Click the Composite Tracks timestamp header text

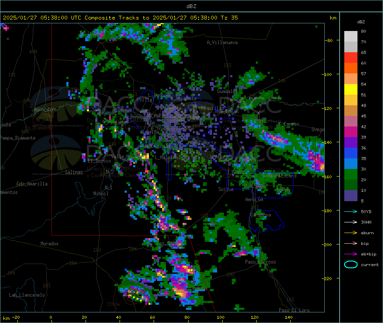(120, 18)
